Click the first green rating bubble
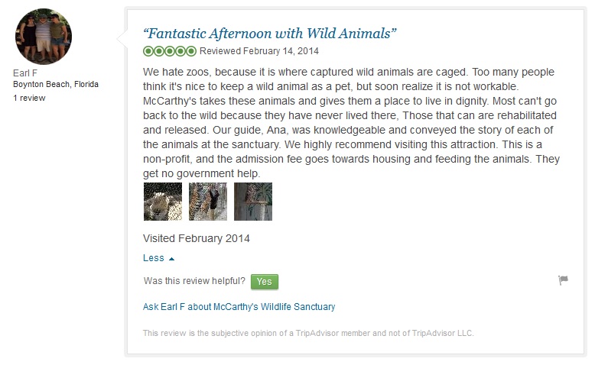The image size is (595, 365). 148,51
